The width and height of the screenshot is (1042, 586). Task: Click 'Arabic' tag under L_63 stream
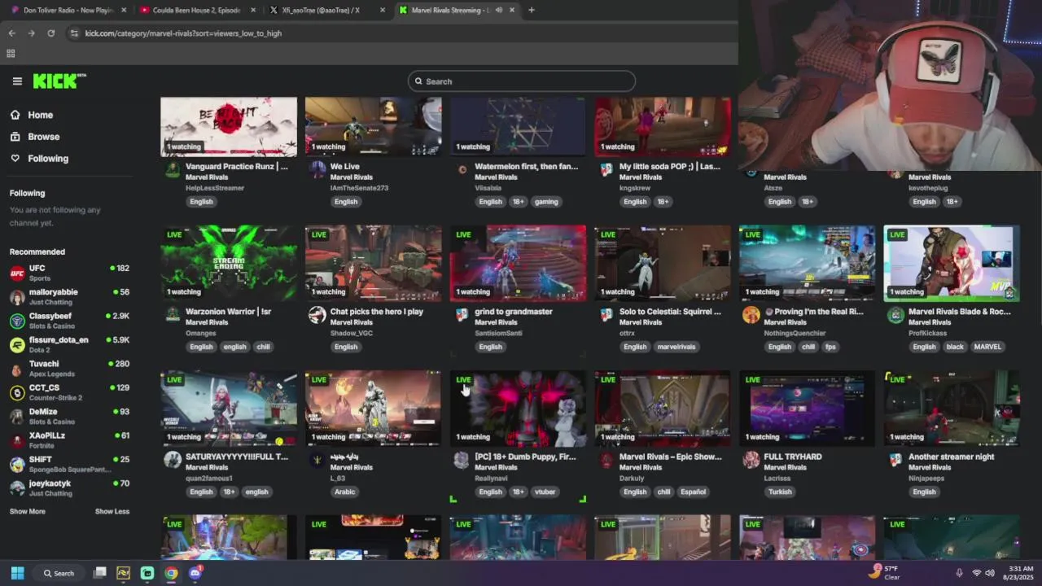345,492
